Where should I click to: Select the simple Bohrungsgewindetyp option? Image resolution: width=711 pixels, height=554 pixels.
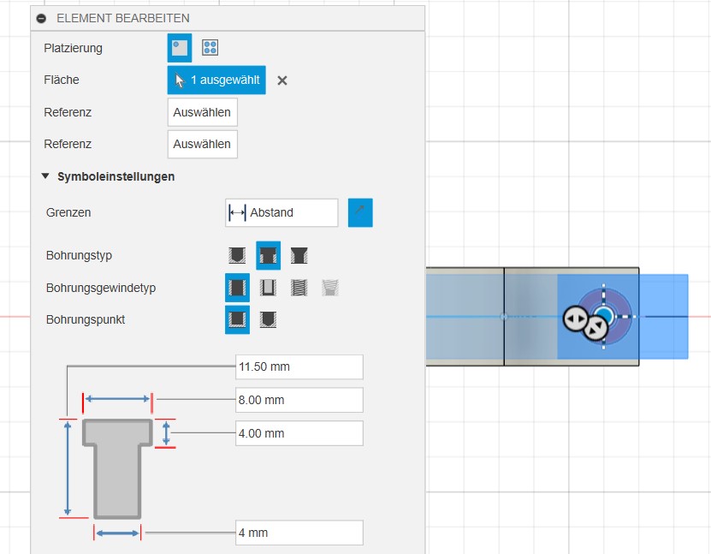click(x=237, y=288)
